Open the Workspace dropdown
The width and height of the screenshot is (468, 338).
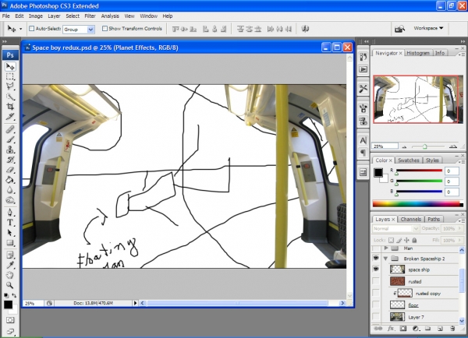(x=428, y=28)
